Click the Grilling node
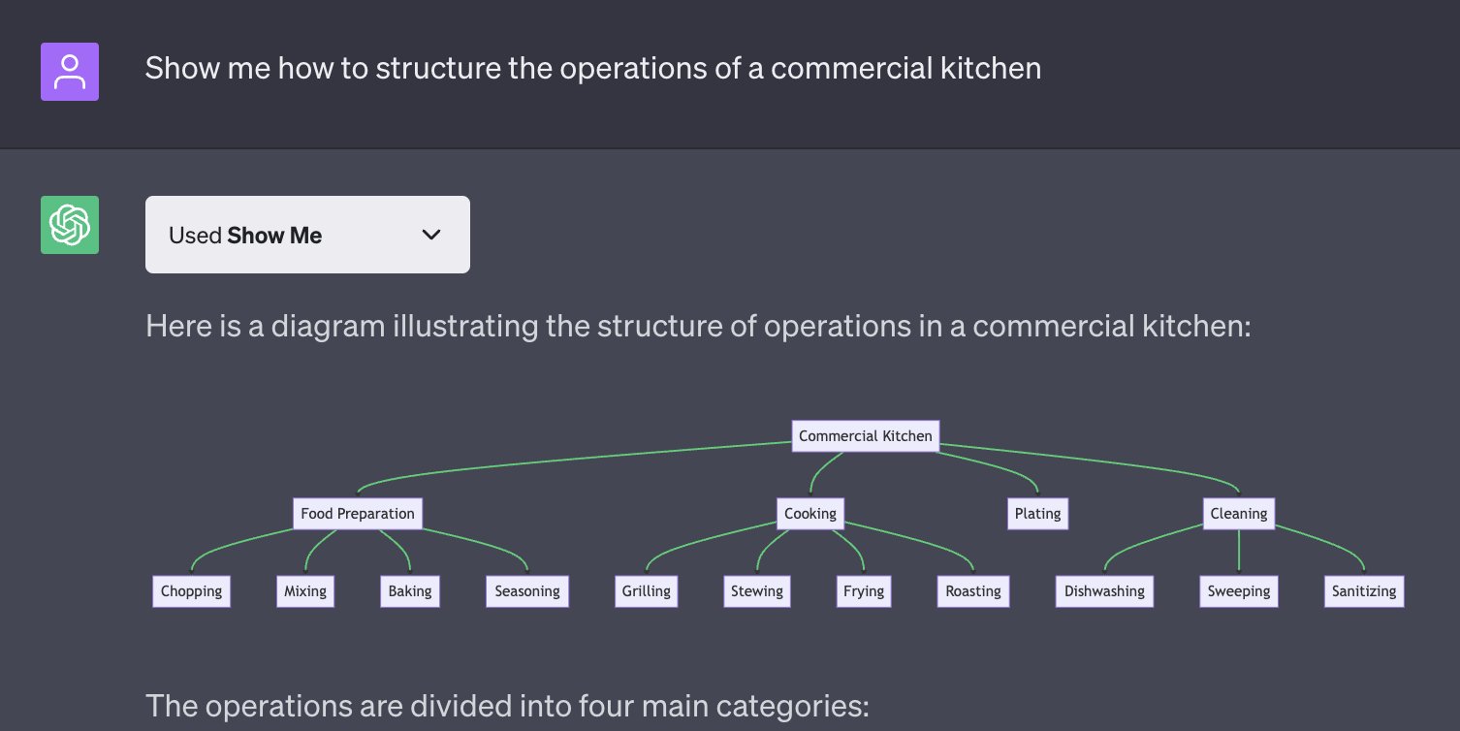Image resolution: width=1460 pixels, height=731 pixels. (x=647, y=591)
